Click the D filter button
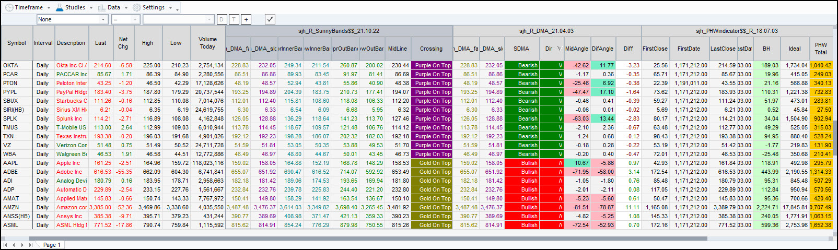838x250 pixels. [222, 19]
